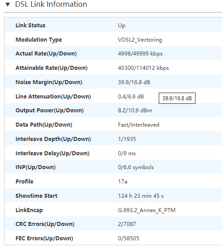Click the Link Status value Up
This screenshot has height=247, width=222.
pyautogui.click(x=122, y=26)
